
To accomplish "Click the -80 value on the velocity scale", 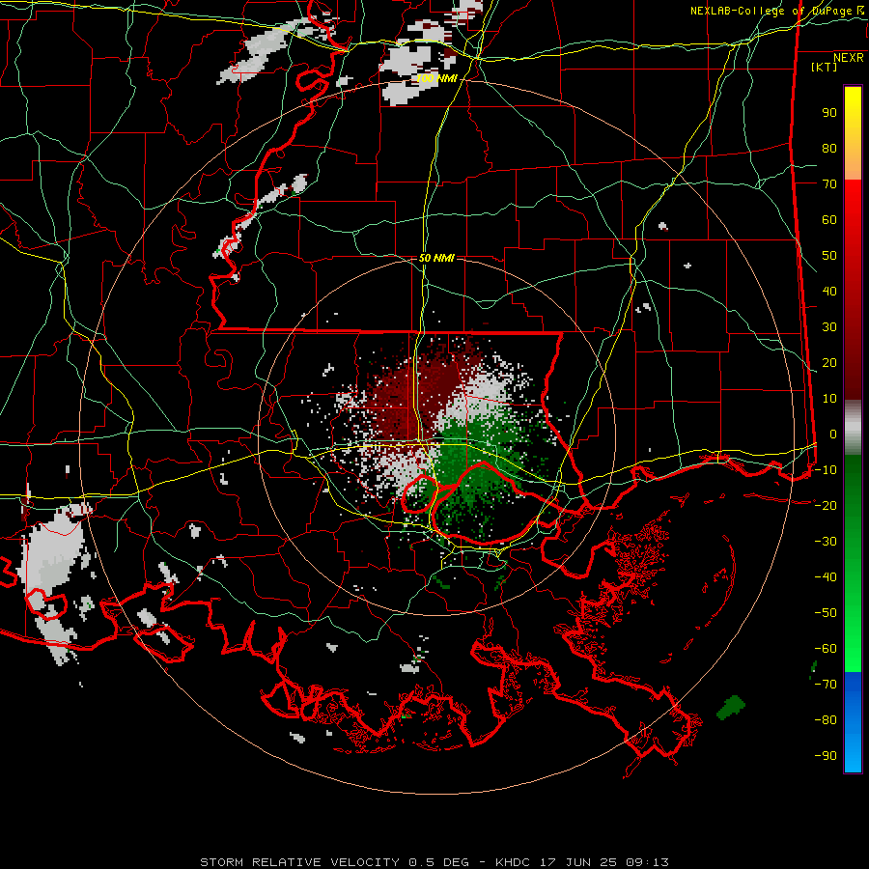I will coord(826,720).
